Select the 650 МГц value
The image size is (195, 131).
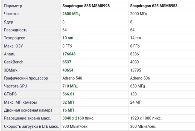pos(138,86)
